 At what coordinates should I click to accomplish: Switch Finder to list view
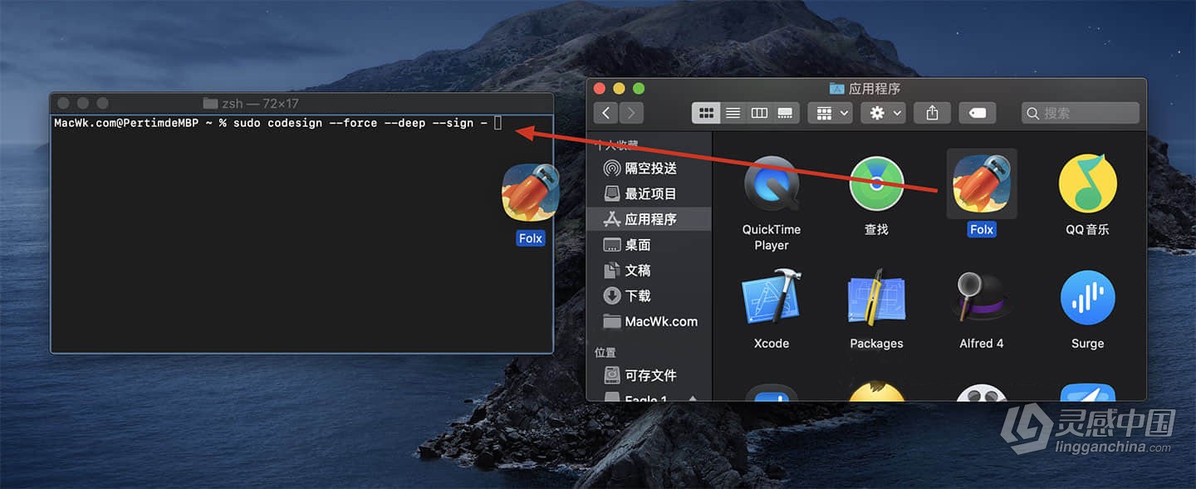tap(733, 113)
